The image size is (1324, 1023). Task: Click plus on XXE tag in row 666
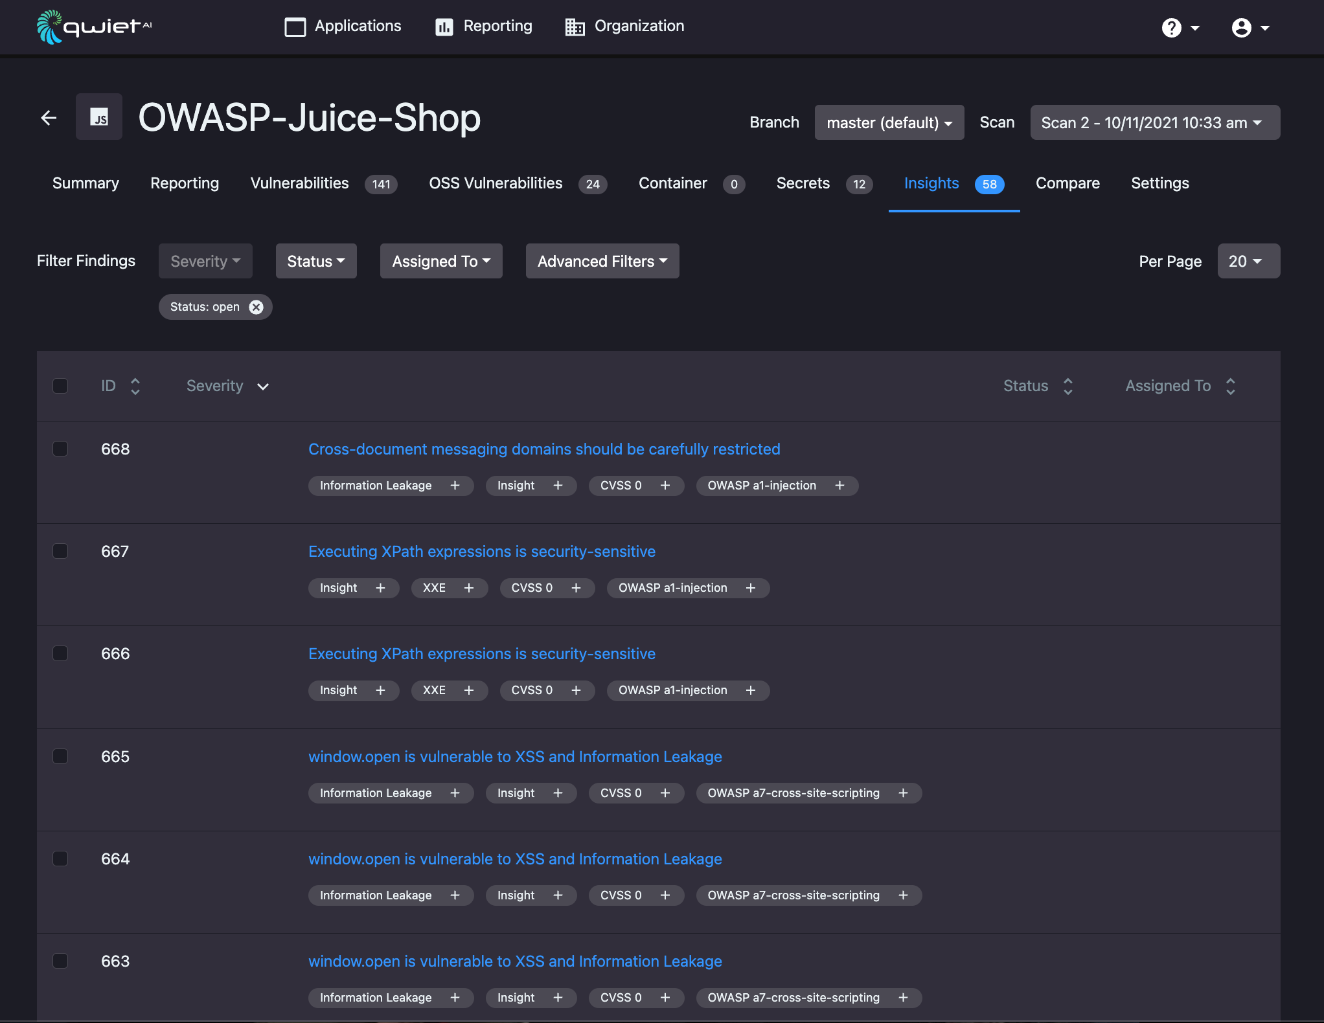[469, 690]
